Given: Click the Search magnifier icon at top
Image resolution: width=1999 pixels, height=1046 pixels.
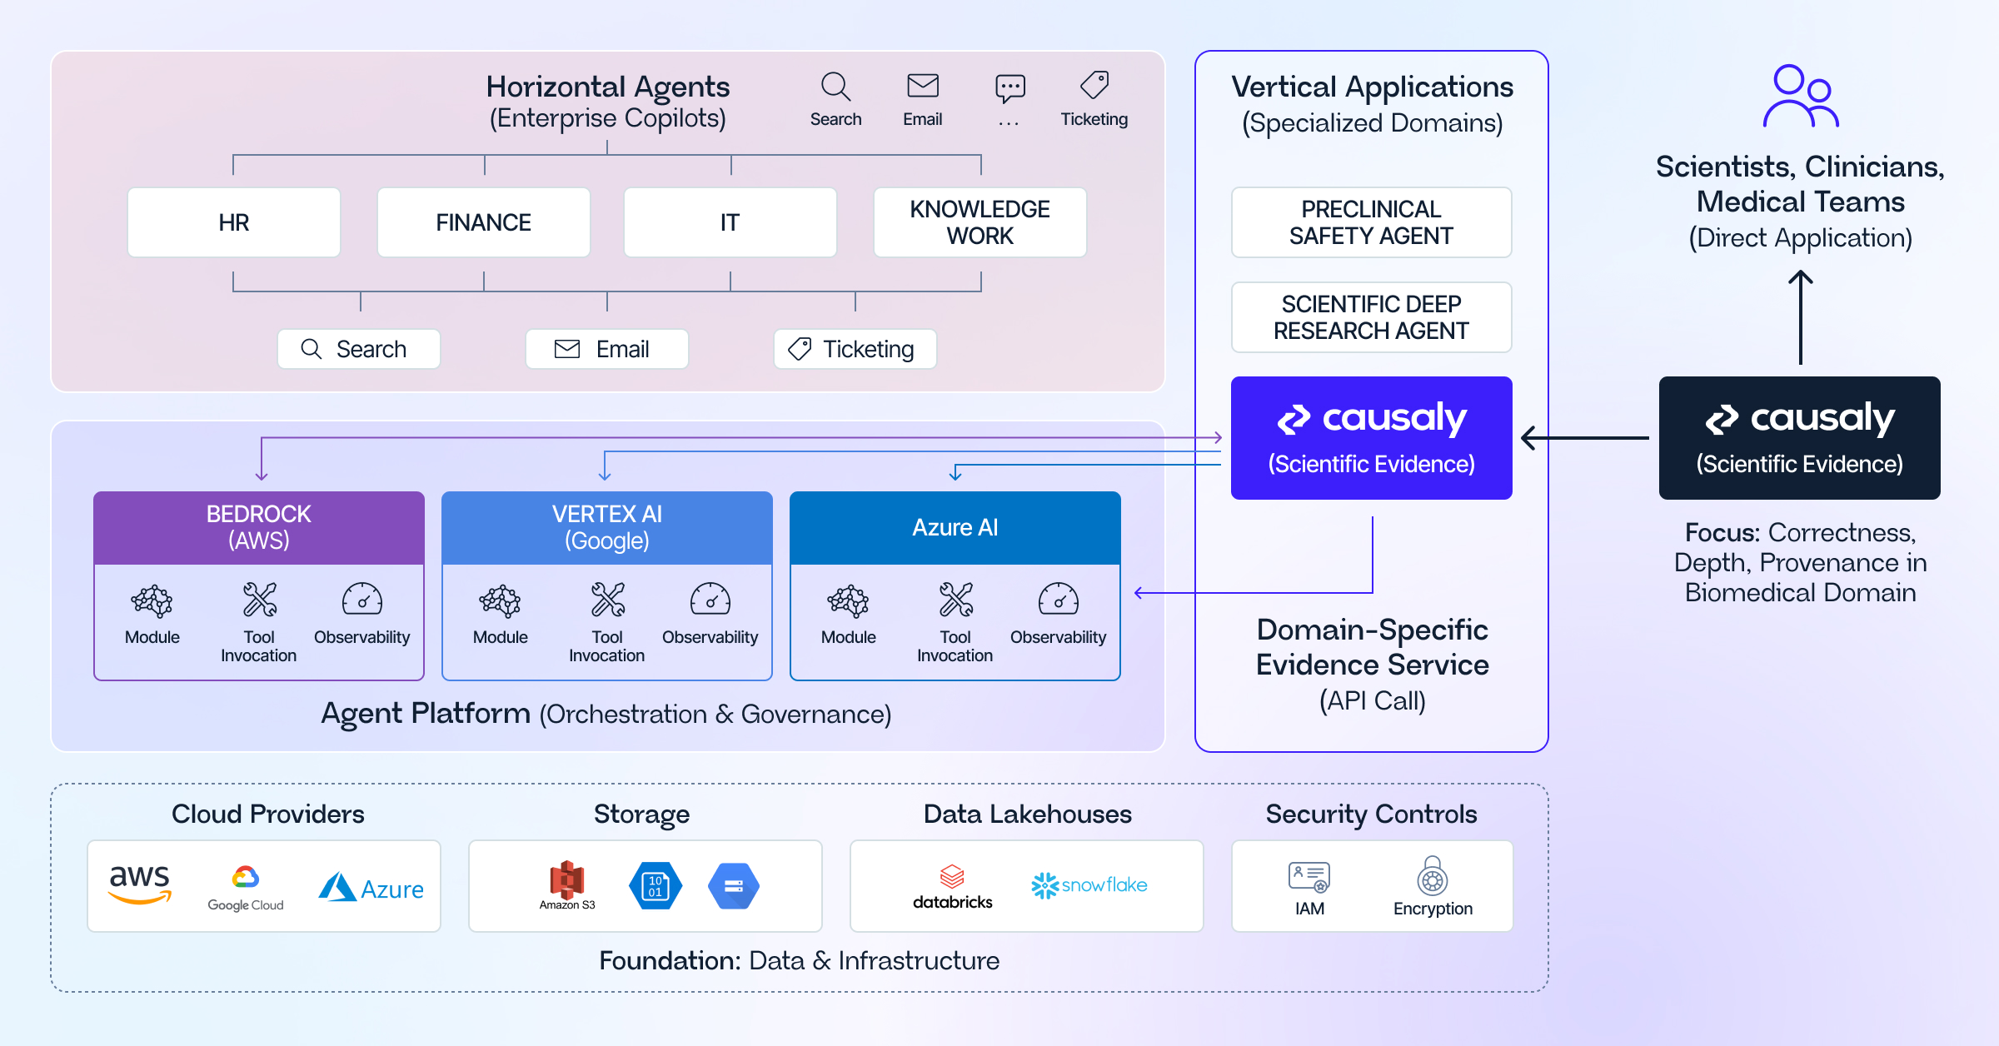Looking at the screenshot, I should coord(835,87).
